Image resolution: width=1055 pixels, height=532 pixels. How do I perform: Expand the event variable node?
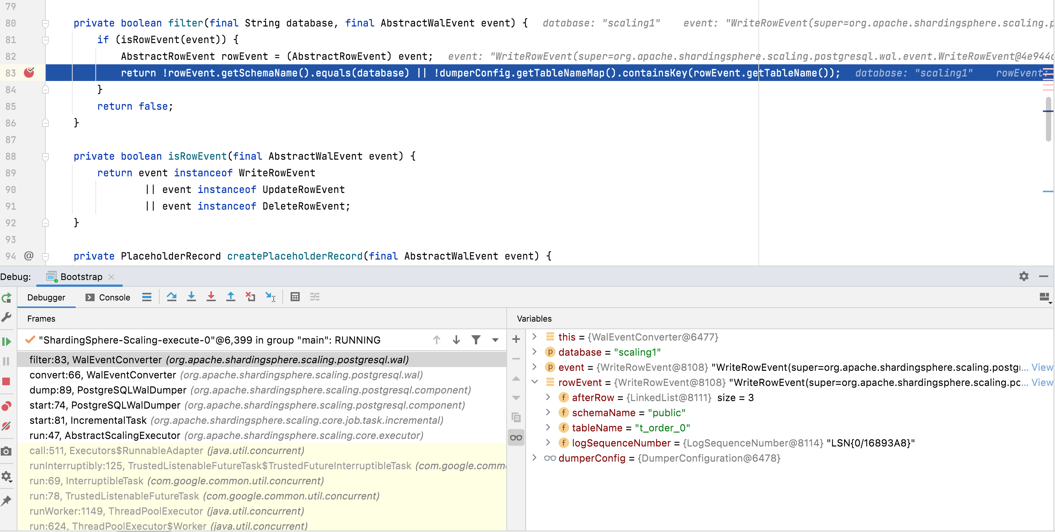click(x=534, y=367)
